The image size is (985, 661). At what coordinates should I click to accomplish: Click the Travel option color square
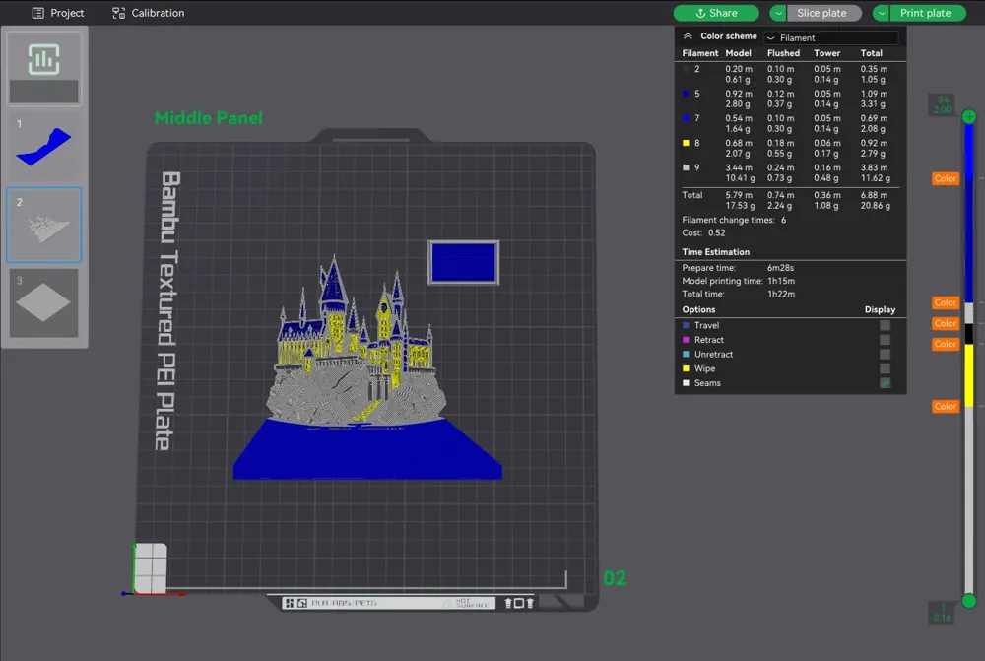686,325
